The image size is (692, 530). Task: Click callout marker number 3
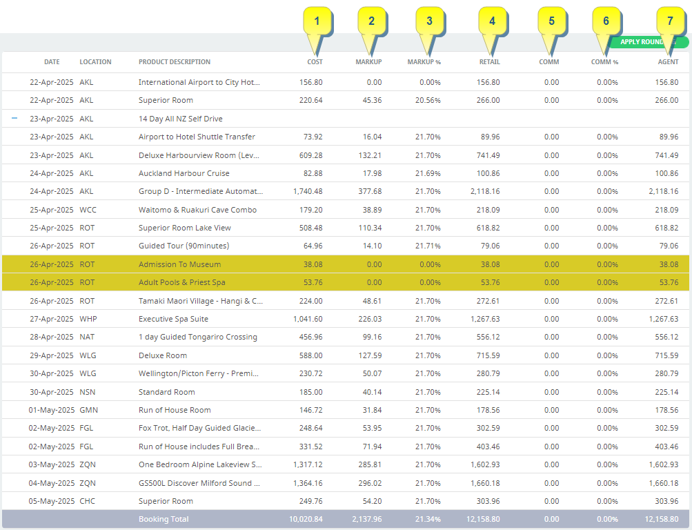coord(429,21)
